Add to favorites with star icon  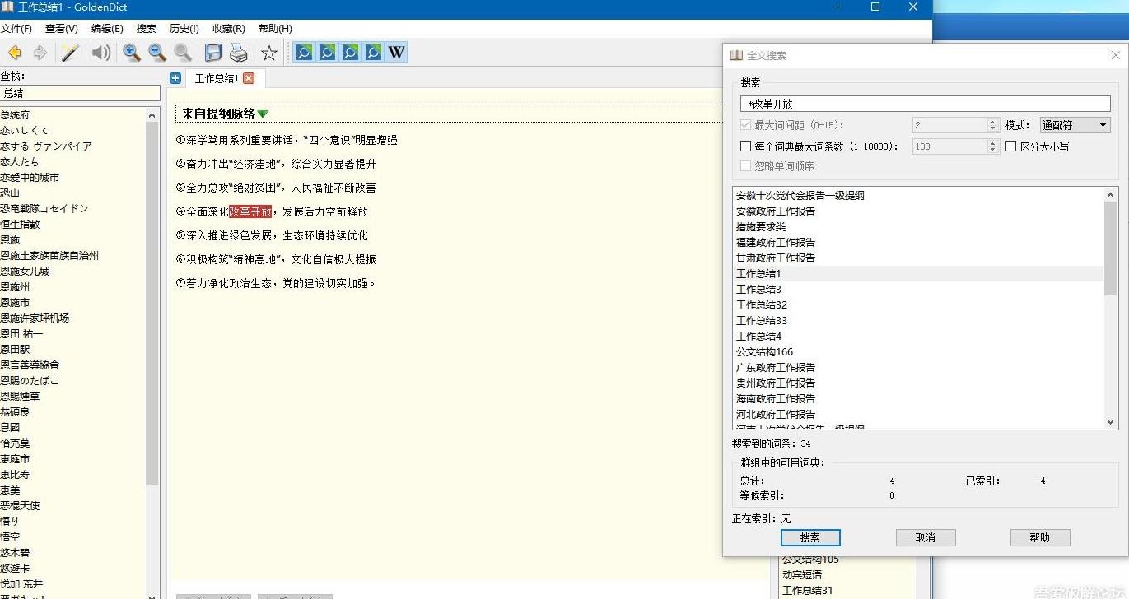tap(269, 53)
